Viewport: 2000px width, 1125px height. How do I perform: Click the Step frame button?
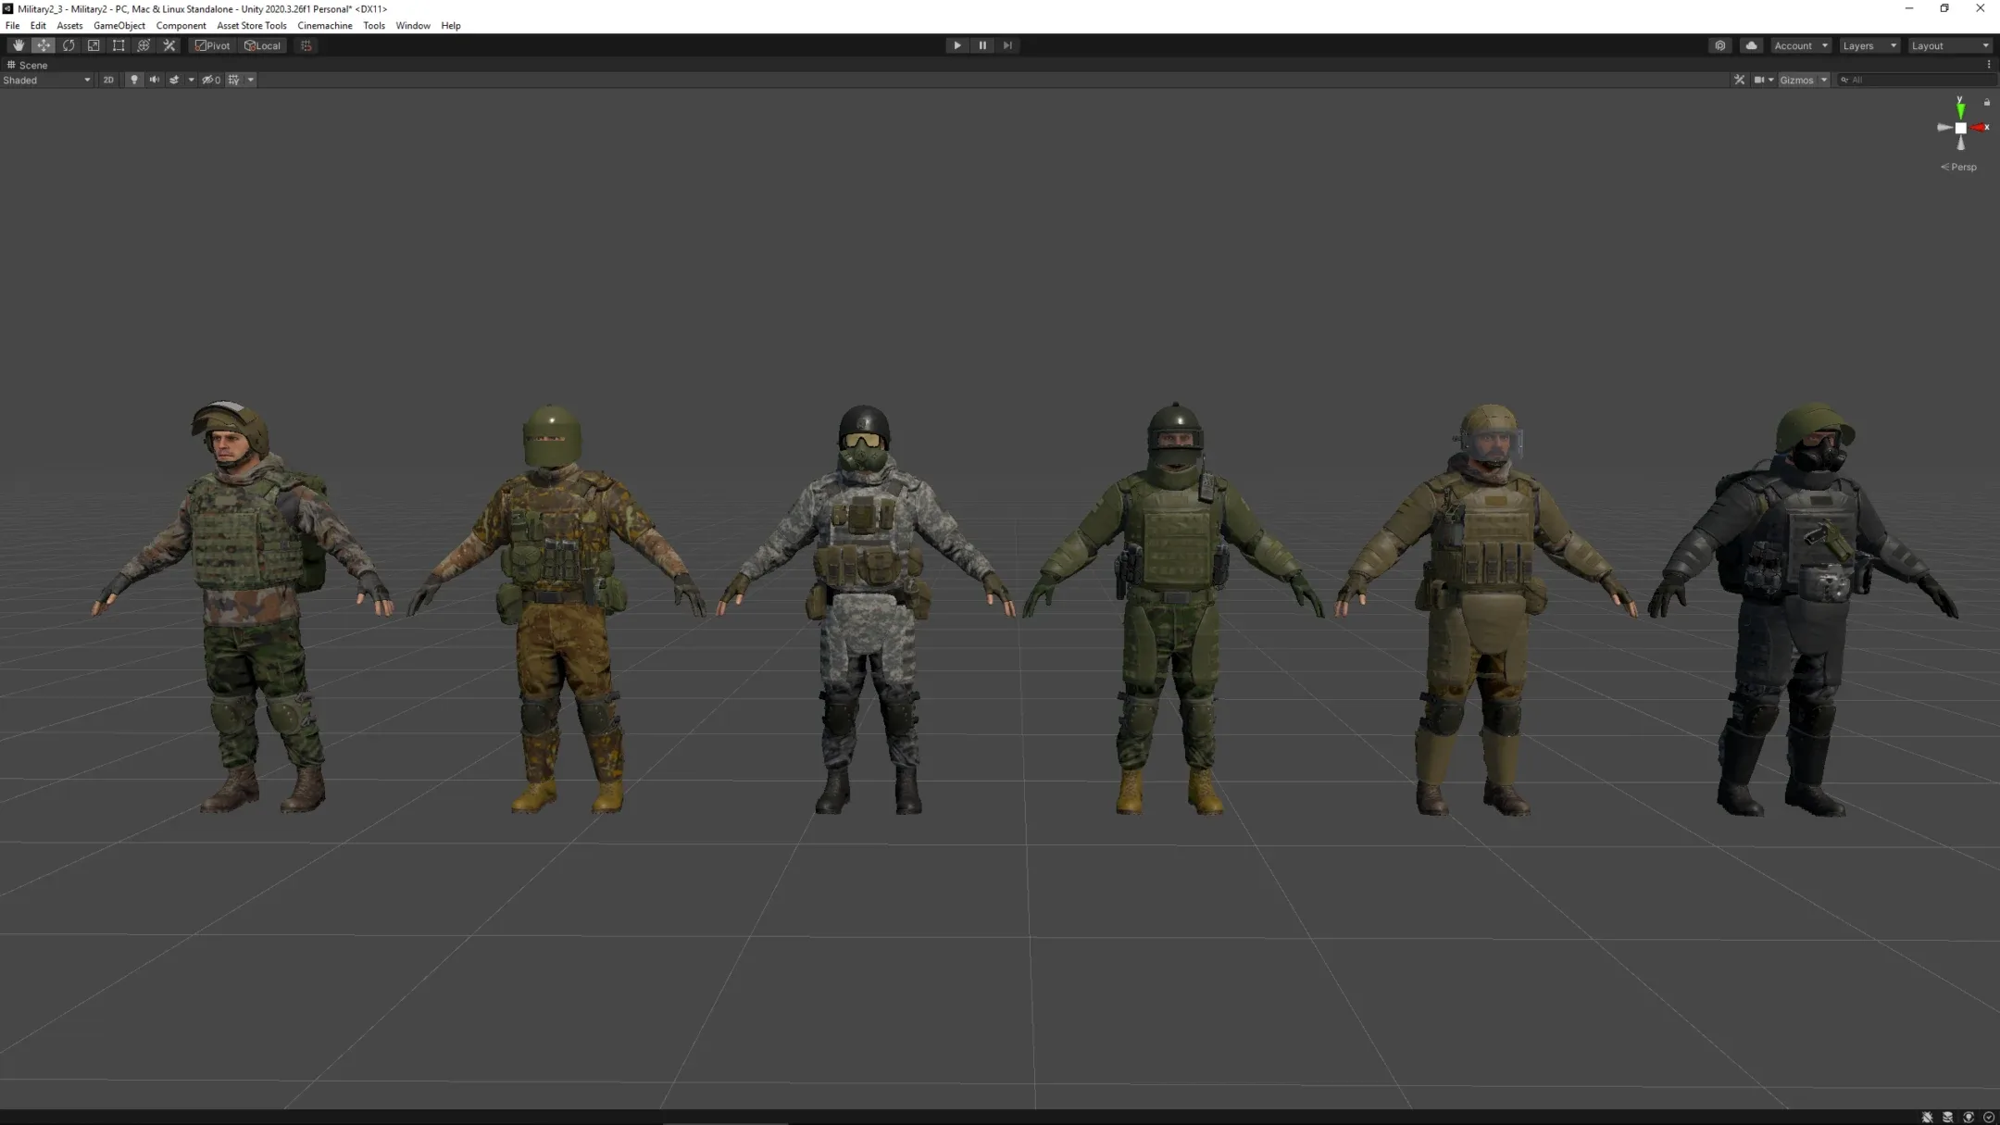pyautogui.click(x=1007, y=45)
